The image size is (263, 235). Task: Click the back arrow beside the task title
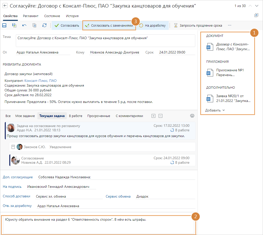tap(5, 6)
